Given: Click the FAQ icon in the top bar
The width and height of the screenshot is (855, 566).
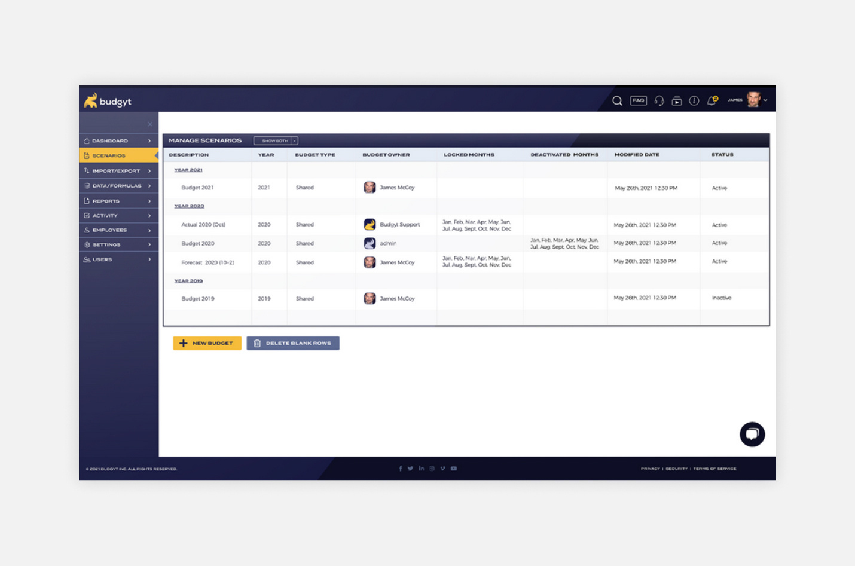Looking at the screenshot, I should tap(638, 100).
